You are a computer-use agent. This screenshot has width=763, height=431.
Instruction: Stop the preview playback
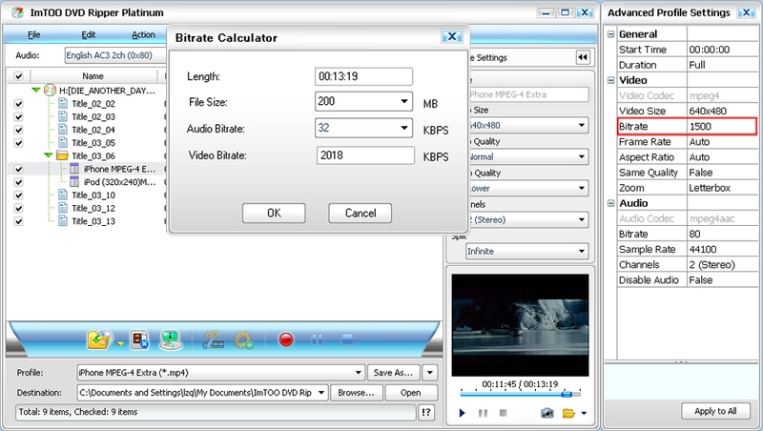point(504,413)
